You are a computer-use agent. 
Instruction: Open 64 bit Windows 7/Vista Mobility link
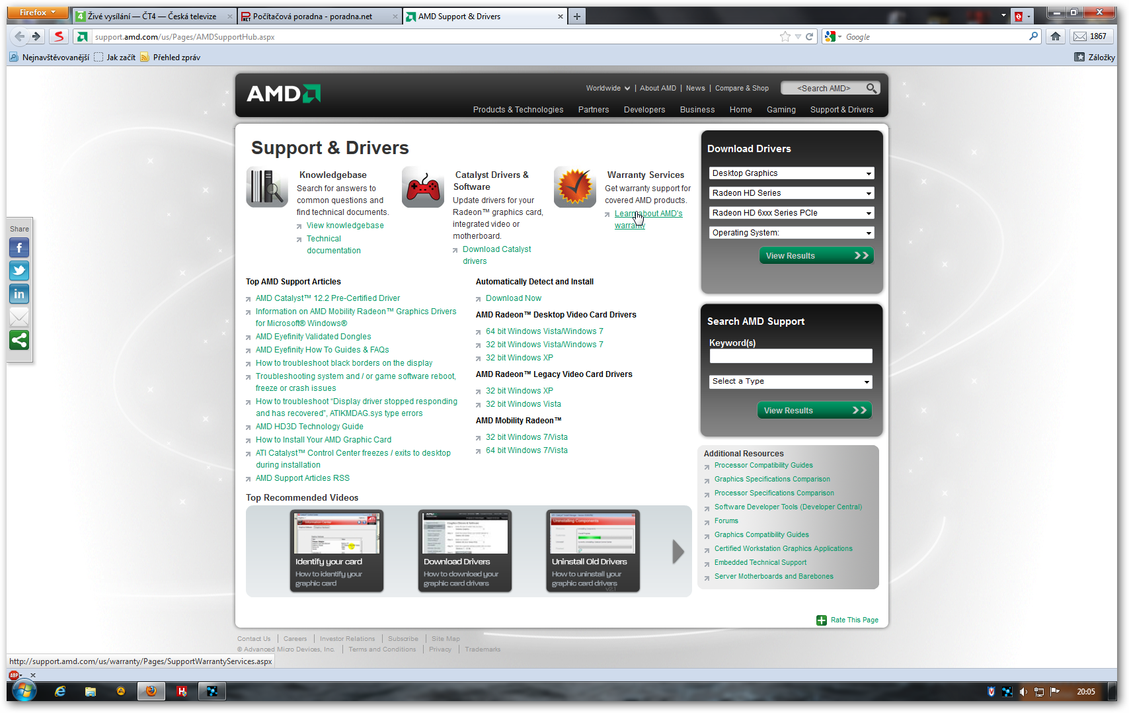527,450
